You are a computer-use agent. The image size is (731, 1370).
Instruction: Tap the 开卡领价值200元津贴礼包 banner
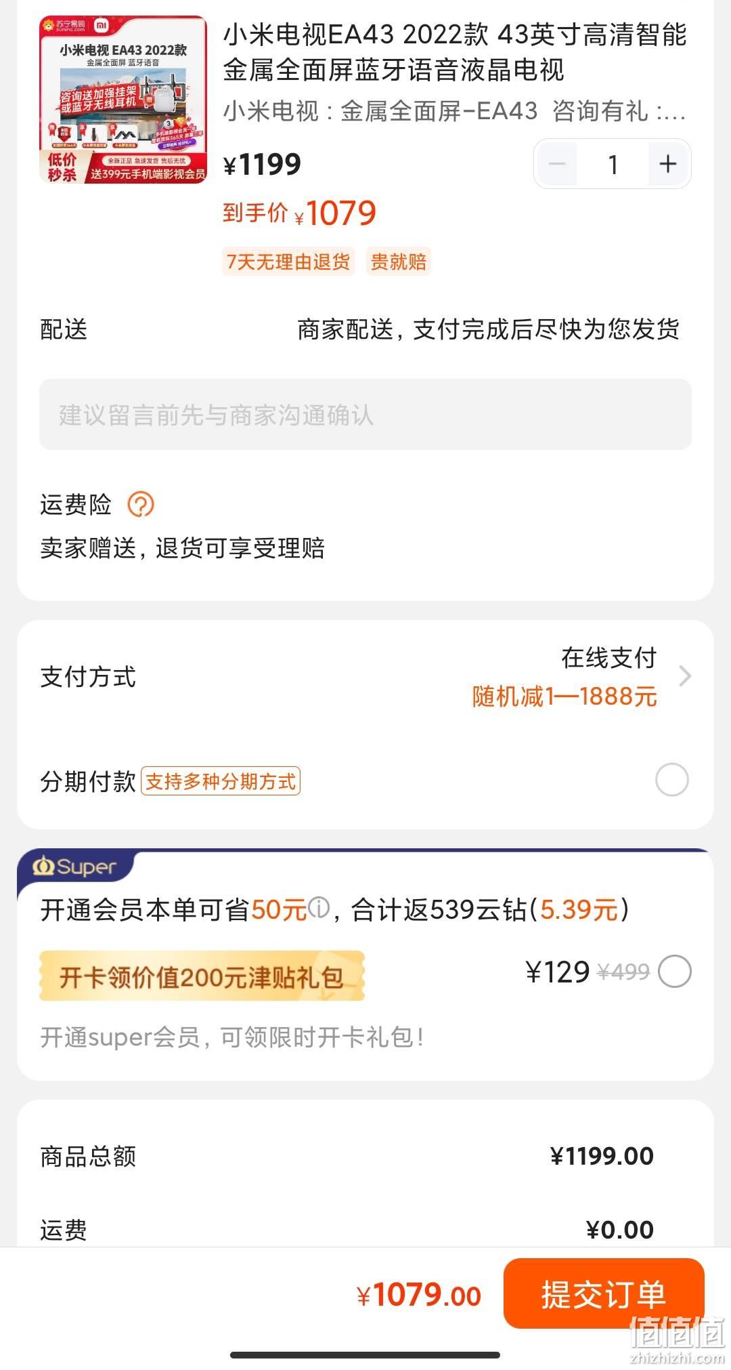pyautogui.click(x=202, y=976)
